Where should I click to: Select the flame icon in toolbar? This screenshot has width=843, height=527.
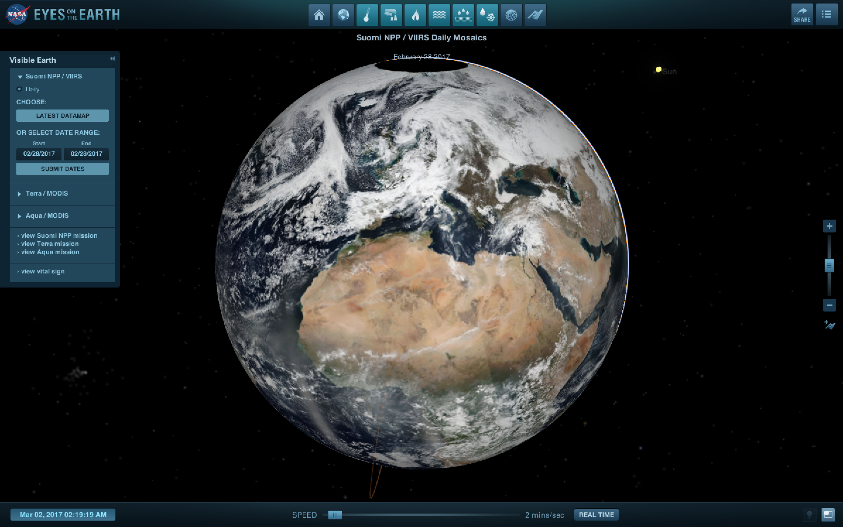click(415, 15)
